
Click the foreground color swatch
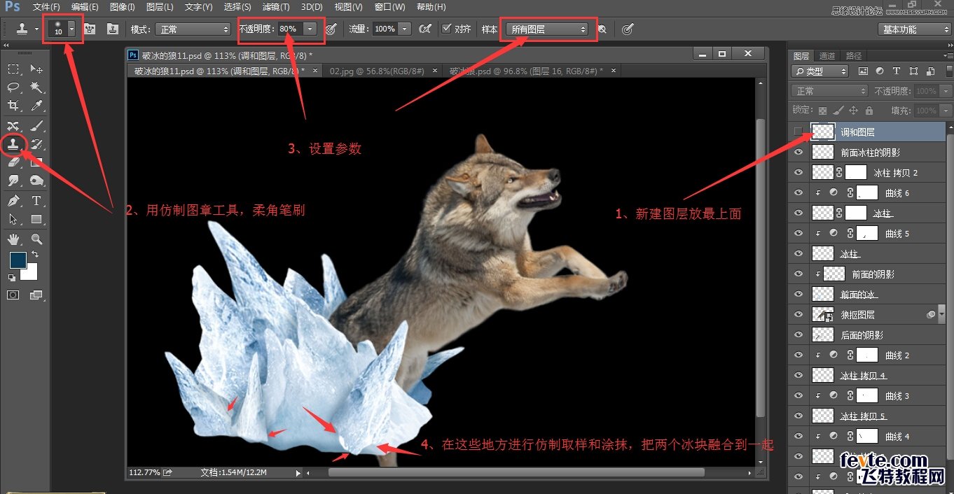16,260
